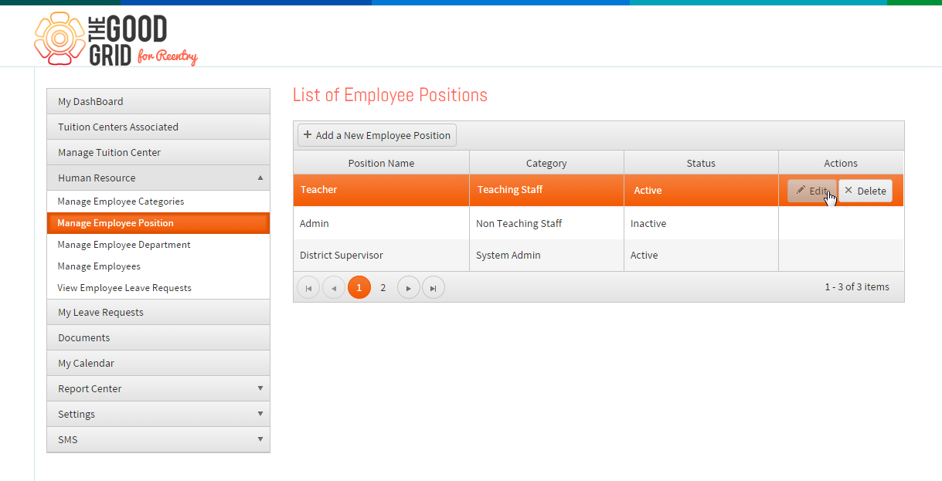Click the System Admin category cell
This screenshot has height=481, width=942.
tap(546, 255)
